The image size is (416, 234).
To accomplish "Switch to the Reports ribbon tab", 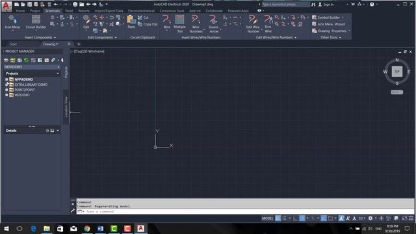I will click(x=84, y=11).
